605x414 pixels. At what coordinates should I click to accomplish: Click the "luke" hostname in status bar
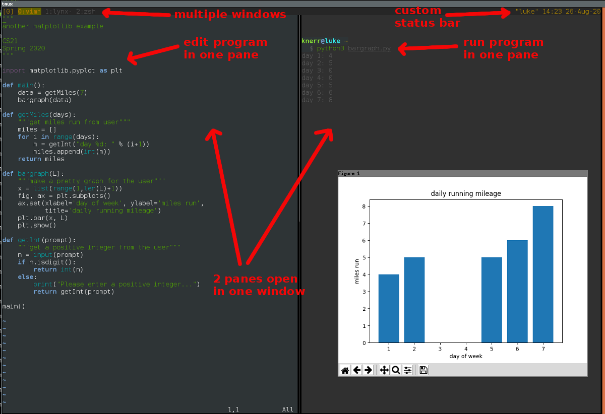(526, 11)
